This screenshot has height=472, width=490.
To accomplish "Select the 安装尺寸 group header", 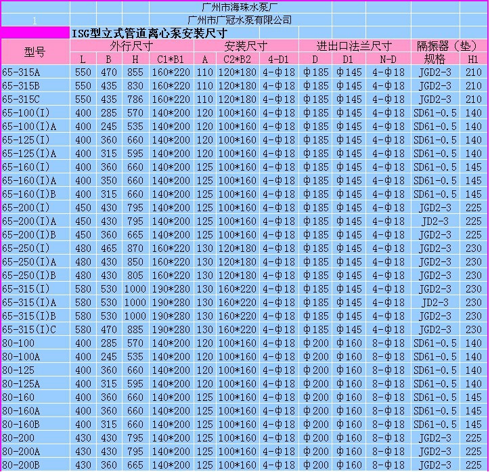I will coord(246,46).
